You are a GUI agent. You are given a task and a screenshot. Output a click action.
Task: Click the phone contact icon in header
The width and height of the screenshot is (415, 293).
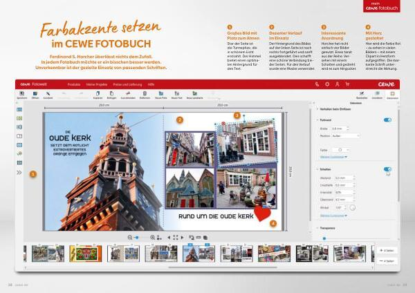tap(317, 84)
